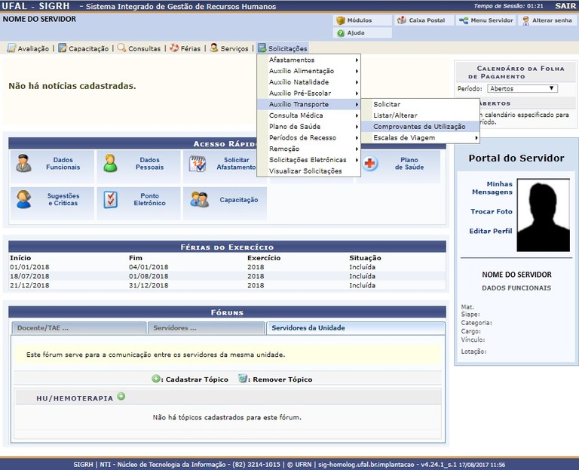Click the Ponto Eletrônico checkbox icon
The width and height of the screenshot is (579, 470).
pos(111,199)
